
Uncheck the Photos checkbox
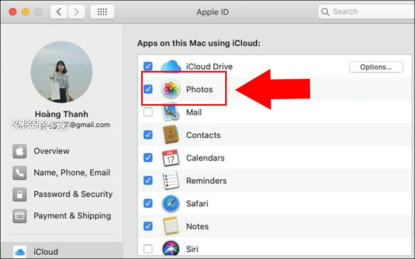point(148,89)
